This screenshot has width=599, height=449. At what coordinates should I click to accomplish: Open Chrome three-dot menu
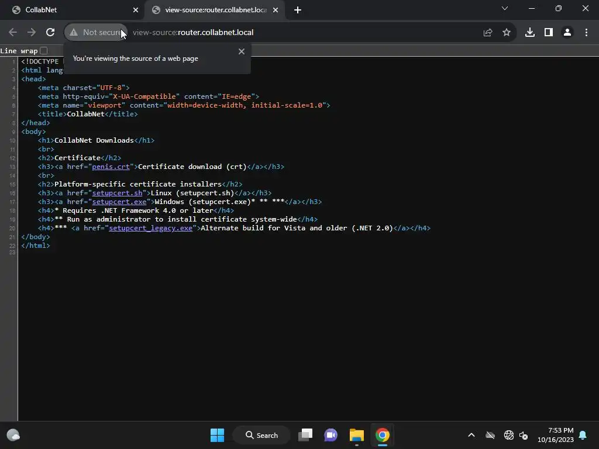click(x=586, y=33)
